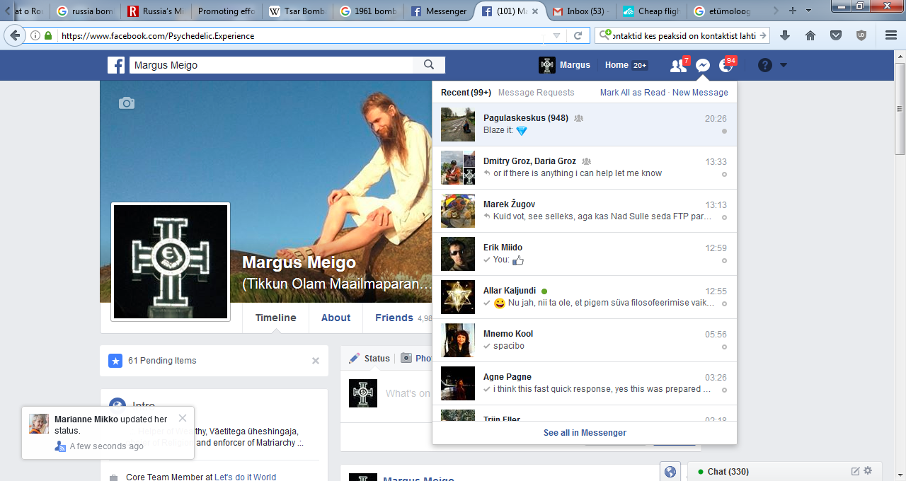Image resolution: width=906 pixels, height=481 pixels.
Task: Dismiss the 61 Pending Items box
Action: (x=316, y=361)
